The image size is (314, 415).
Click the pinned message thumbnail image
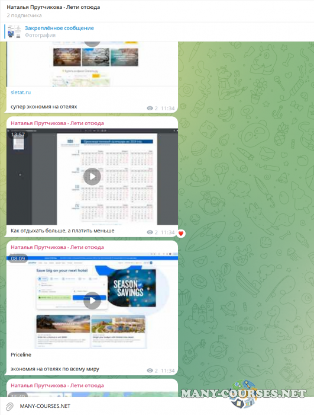pyautogui.click(x=14, y=31)
